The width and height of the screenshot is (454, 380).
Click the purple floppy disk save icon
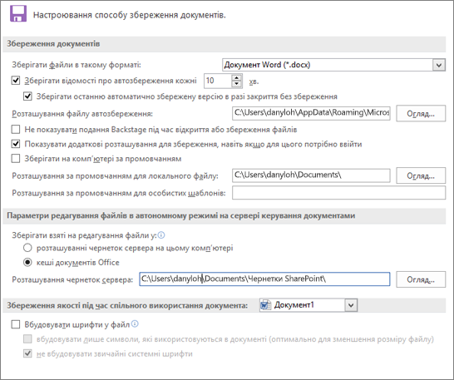pos(18,13)
